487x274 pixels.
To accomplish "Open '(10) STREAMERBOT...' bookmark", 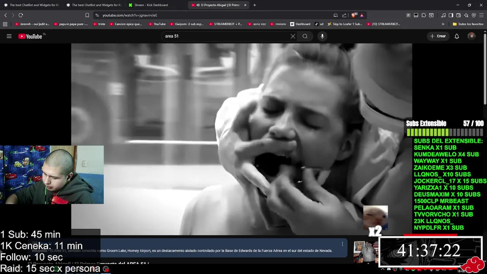I will (x=384, y=24).
